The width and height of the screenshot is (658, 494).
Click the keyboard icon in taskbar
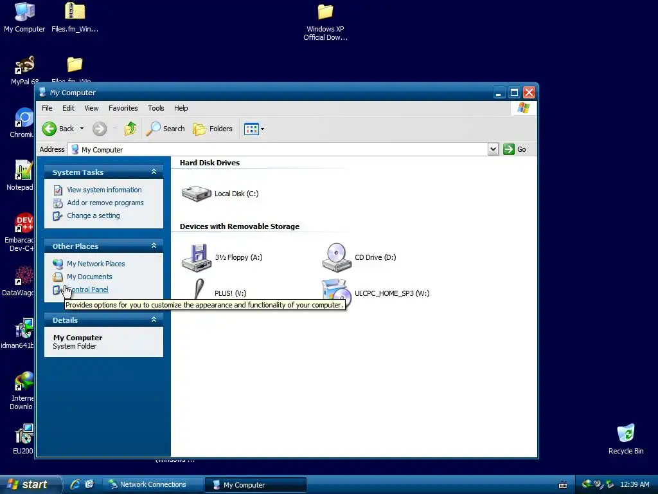pyautogui.click(x=563, y=485)
